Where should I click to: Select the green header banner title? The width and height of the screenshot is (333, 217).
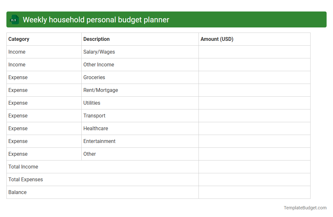[96, 19]
